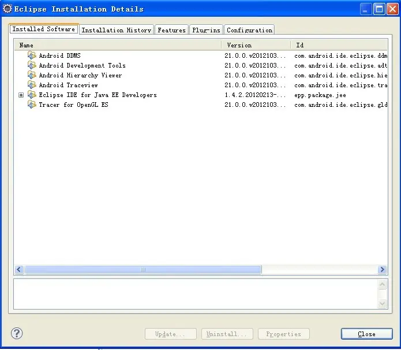Image resolution: width=401 pixels, height=350 pixels.
Task: Select the Android Hierarchy Viewer row
Action: point(201,75)
